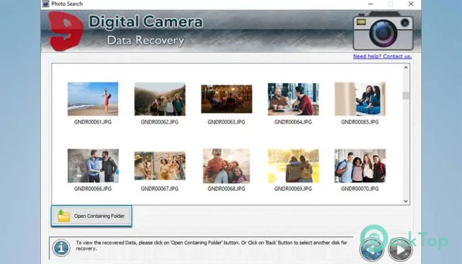Click the vertical scrollbar thumb
This screenshot has width=462, height=264.
(406, 96)
